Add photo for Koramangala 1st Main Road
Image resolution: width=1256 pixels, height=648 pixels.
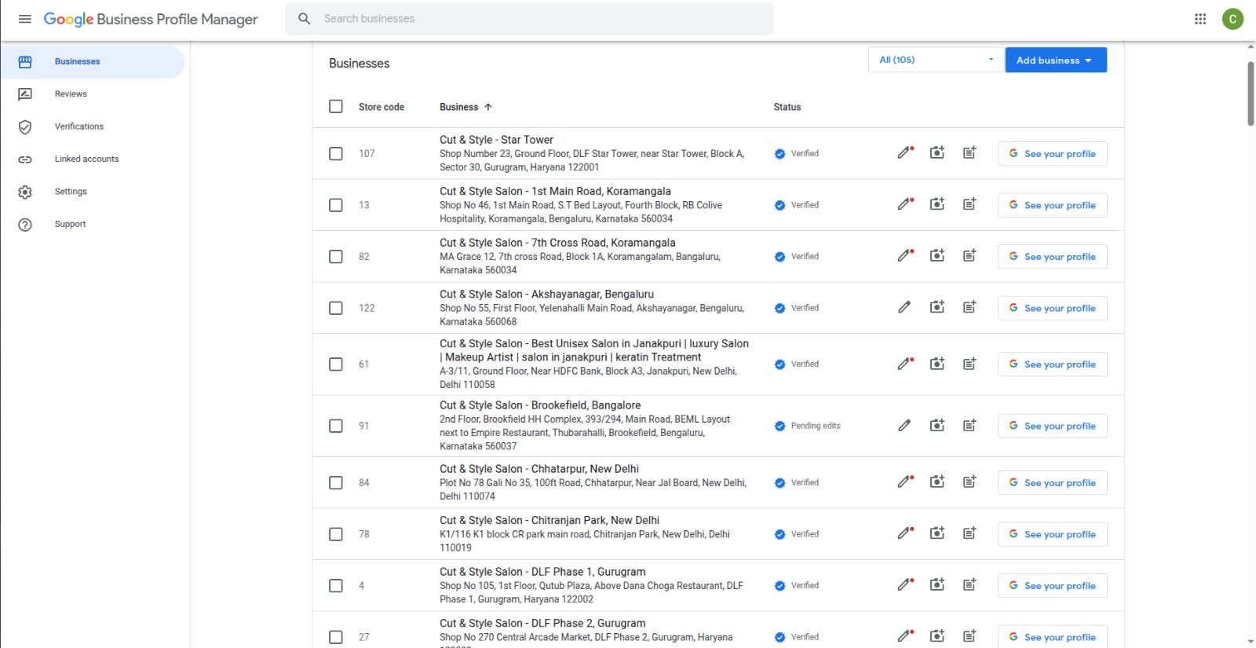(x=937, y=205)
